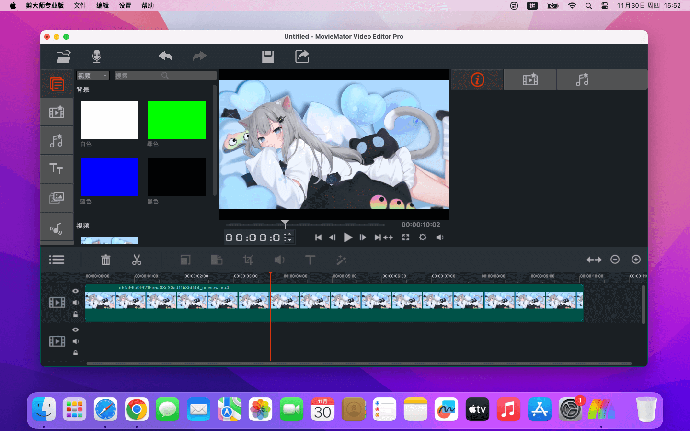Add text with T icon in timeline toolbar
Viewport: 690px width, 431px height.
pos(310,260)
